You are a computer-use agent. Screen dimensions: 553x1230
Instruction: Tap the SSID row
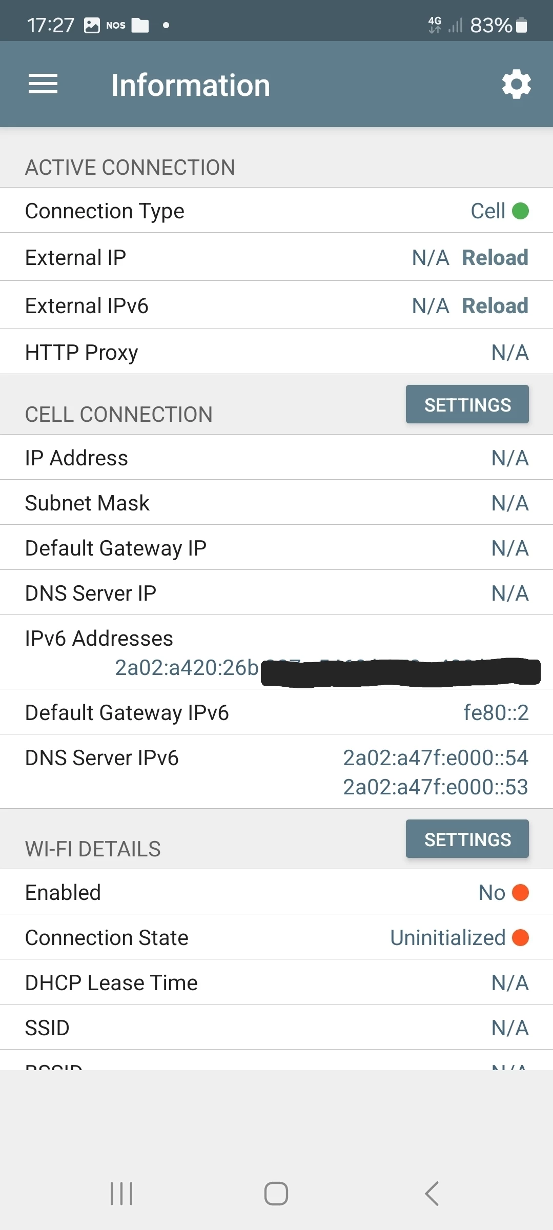coord(276,1028)
